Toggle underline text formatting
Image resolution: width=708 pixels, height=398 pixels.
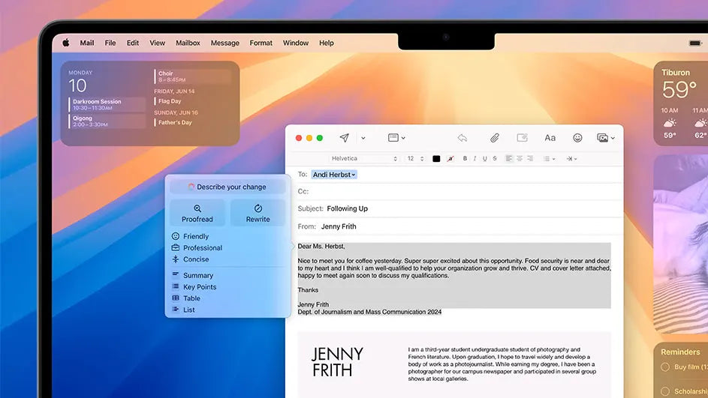click(485, 159)
